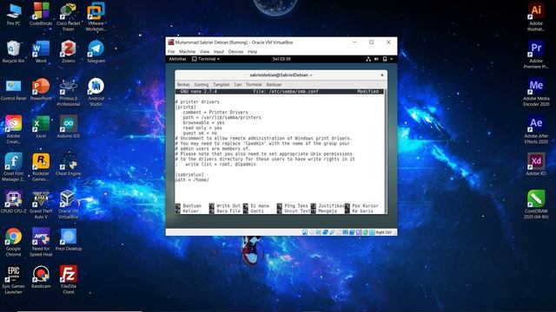Launch Android Studio from the desktop
Image resolution: width=556 pixels, height=312 pixels.
96,92
